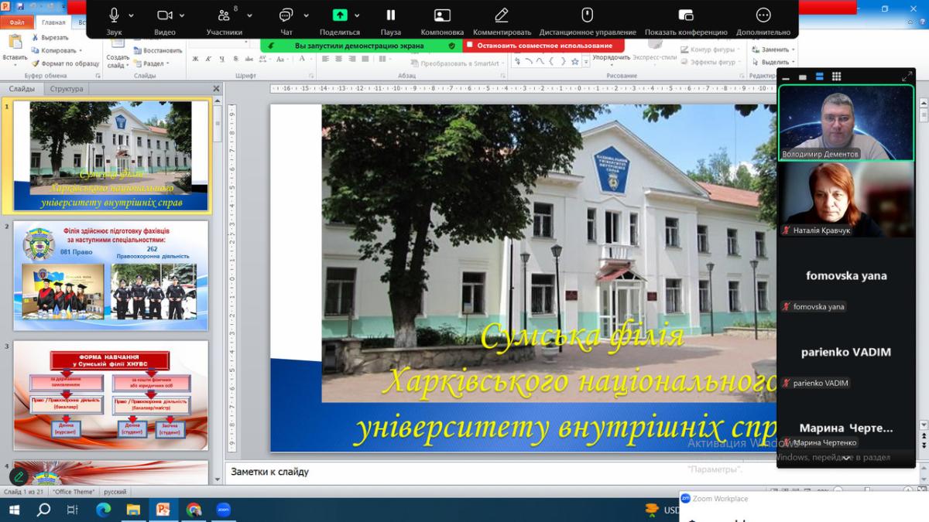Screen dimensions: 929x522
Task: Click Показать конференцию to show meeting
Action: [686, 20]
